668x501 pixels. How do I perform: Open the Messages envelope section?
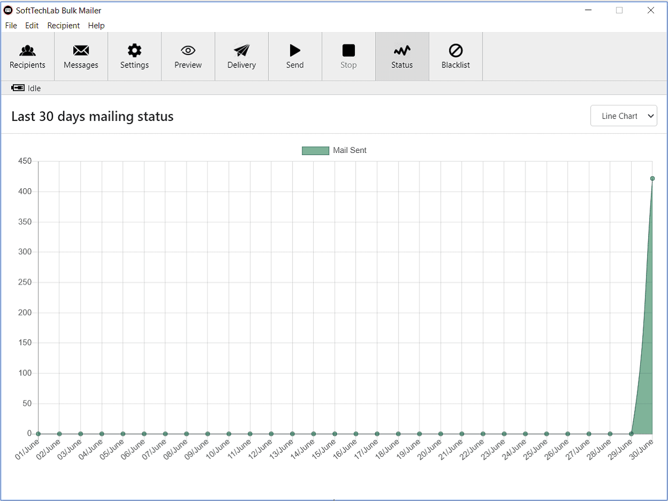[x=81, y=57]
